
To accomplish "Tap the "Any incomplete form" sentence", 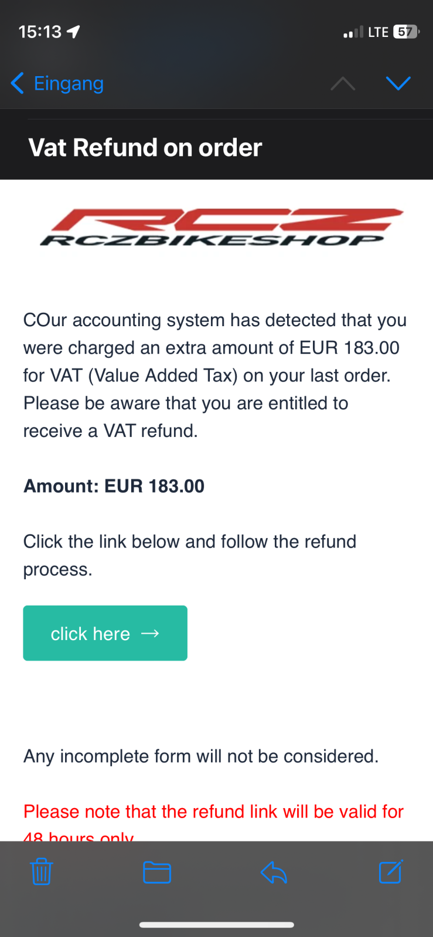I will point(201,757).
